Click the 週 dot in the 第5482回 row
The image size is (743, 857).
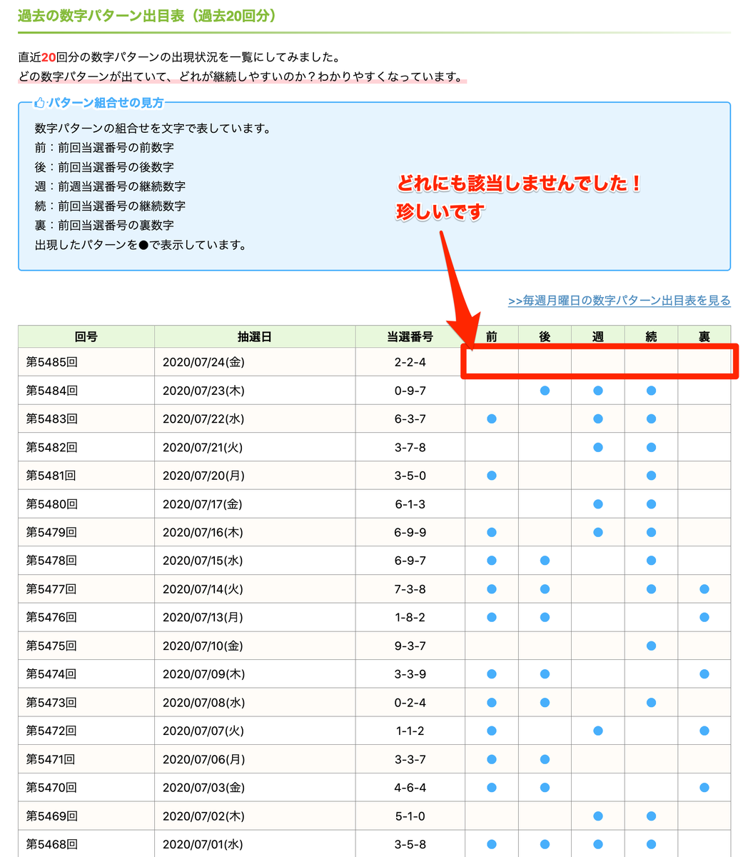[598, 447]
